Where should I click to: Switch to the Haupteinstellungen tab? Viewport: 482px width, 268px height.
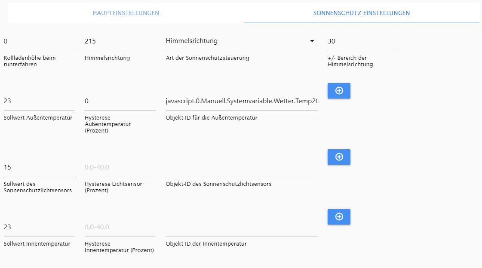pos(126,13)
